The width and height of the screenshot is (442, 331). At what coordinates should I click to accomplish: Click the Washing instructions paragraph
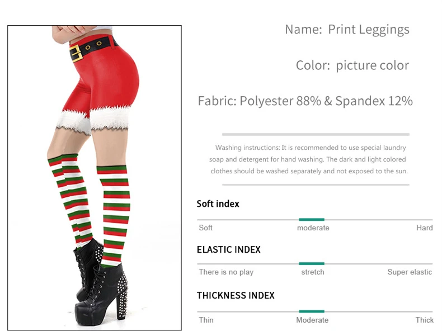(309, 159)
